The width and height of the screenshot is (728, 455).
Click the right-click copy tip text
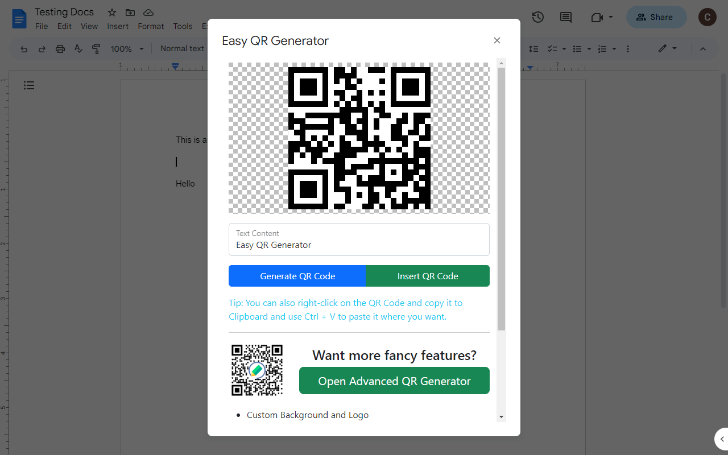[346, 310]
